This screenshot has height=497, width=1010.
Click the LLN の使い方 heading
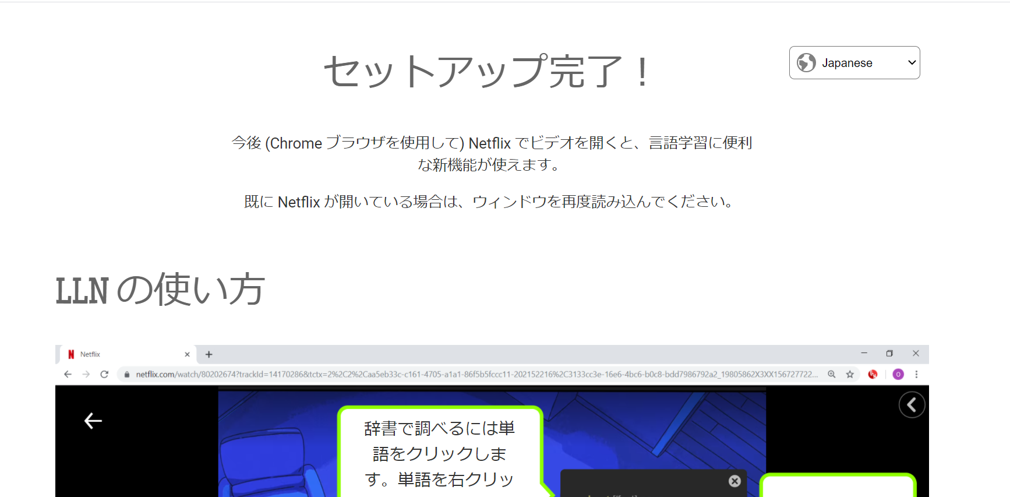tap(160, 290)
